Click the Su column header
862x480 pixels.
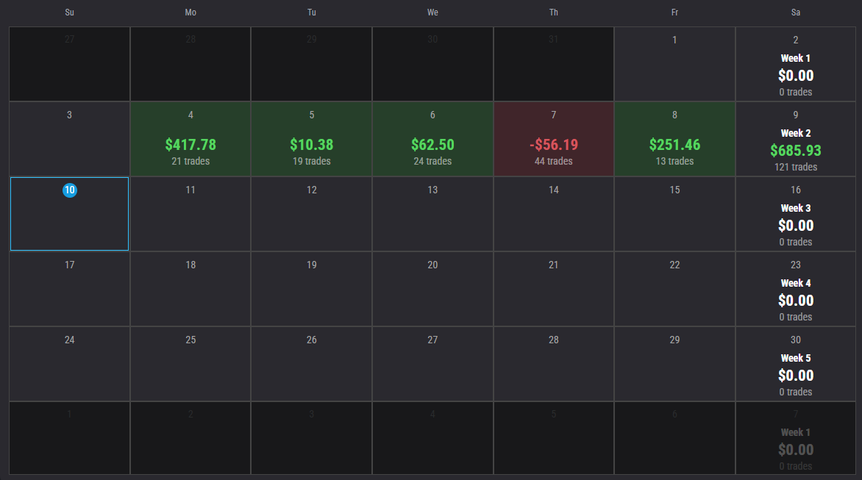tap(69, 12)
